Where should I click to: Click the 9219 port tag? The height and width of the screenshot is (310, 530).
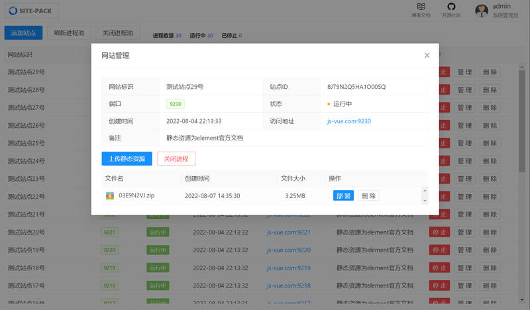(x=109, y=268)
